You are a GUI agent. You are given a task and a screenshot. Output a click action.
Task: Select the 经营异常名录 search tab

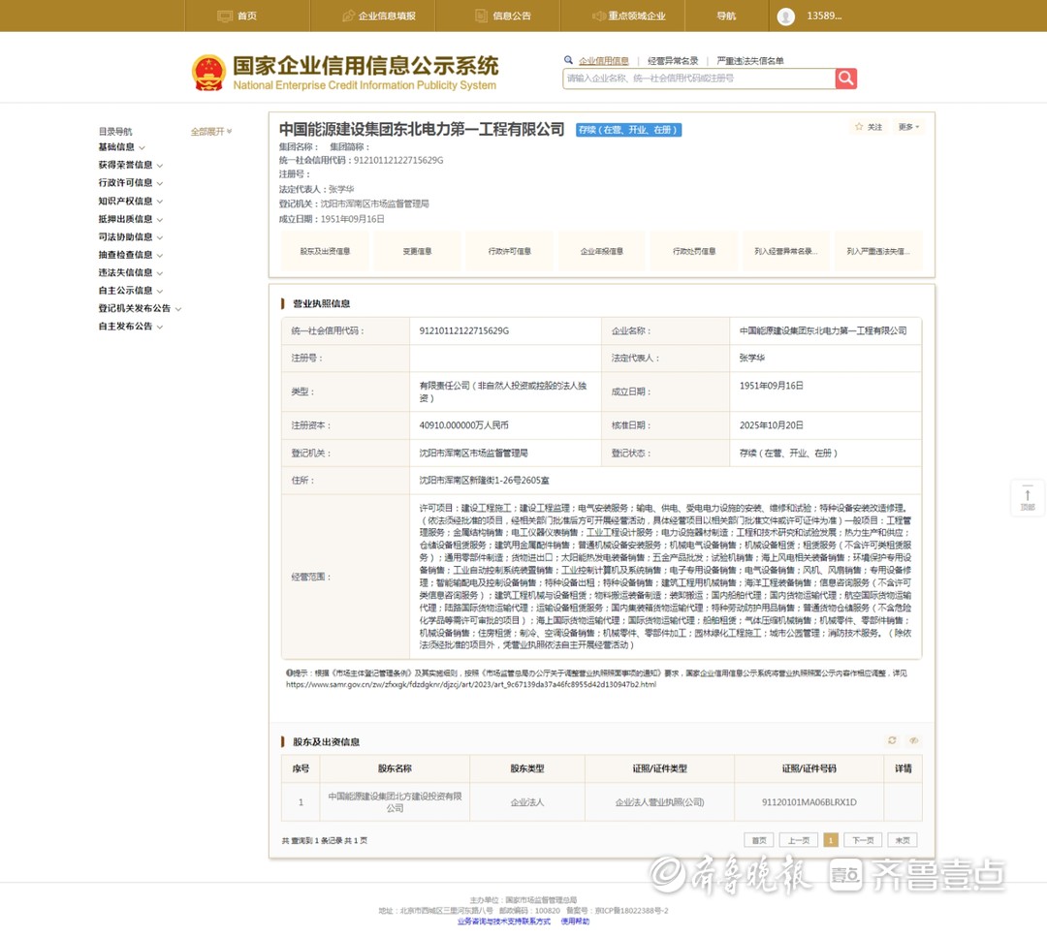click(673, 61)
